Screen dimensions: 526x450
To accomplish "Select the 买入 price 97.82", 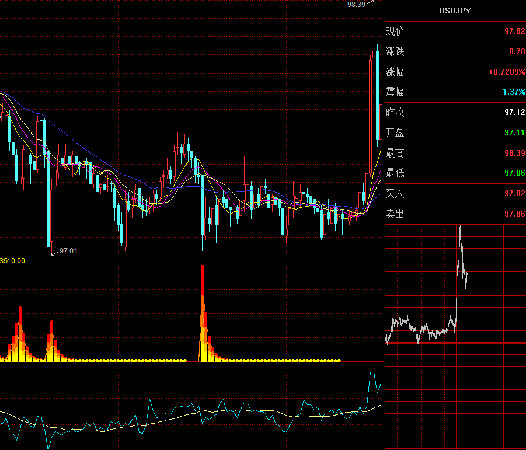I will 514,193.
